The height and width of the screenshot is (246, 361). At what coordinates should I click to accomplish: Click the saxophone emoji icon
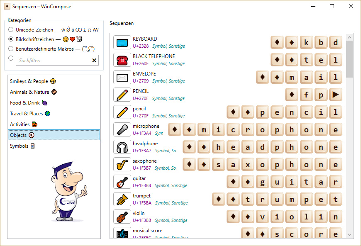point(122,165)
